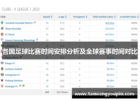Click champion badge icon next to Jeonbuk
Screen dimensions: 140x101
coord(34,22)
